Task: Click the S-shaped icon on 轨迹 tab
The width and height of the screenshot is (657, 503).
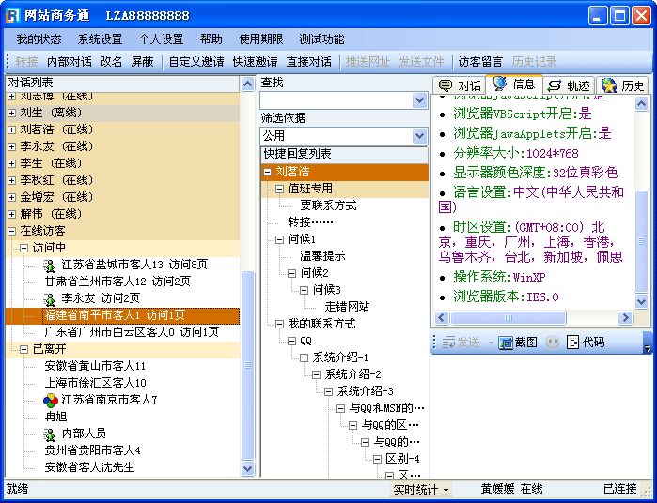Action: [554, 85]
